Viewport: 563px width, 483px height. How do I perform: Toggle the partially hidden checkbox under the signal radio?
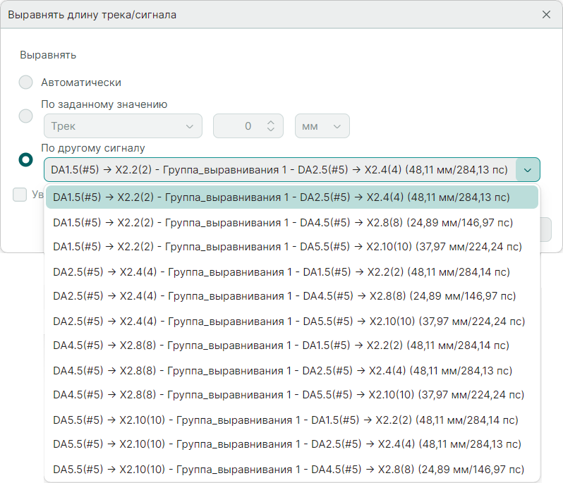(20, 195)
